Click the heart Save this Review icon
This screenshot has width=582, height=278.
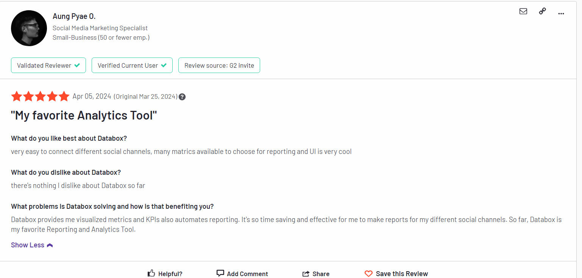pyautogui.click(x=368, y=273)
